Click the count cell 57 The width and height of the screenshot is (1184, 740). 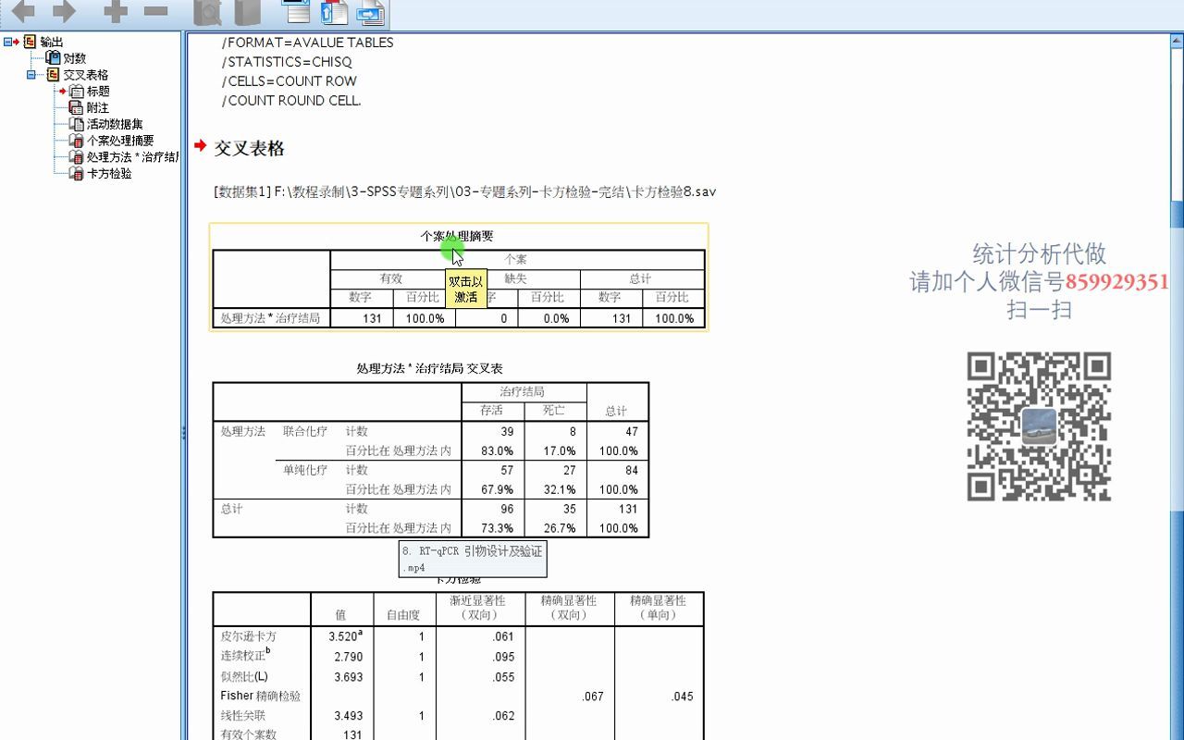click(x=492, y=471)
